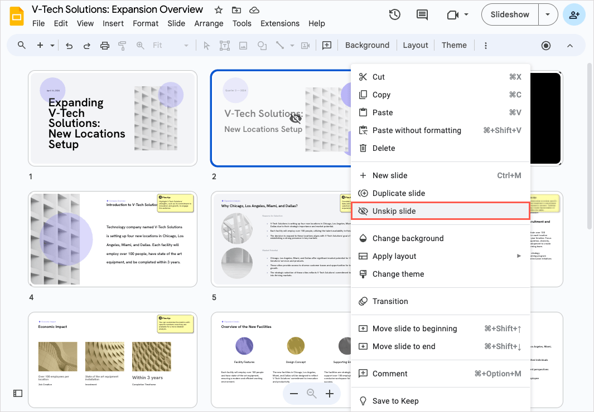Start the Slideshow
The height and width of the screenshot is (412, 594).
click(x=510, y=14)
